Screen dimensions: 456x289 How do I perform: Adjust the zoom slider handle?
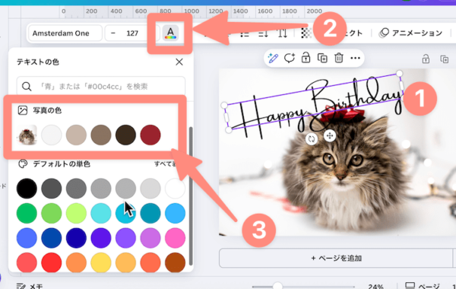point(277,286)
